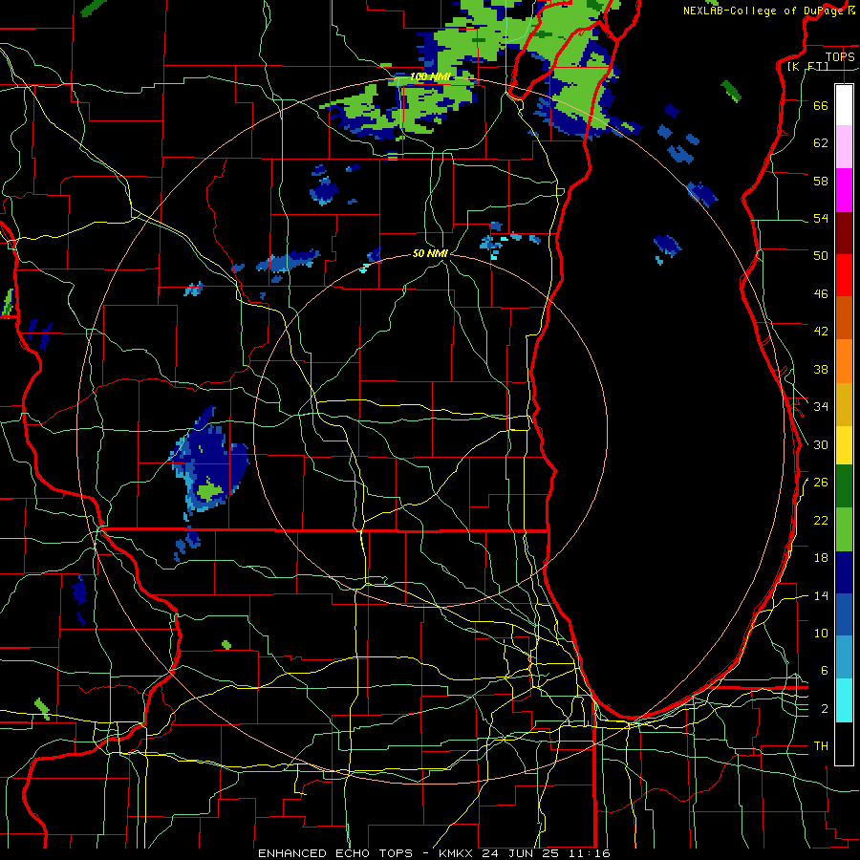Click the 42 legend value
860x860 pixels.
[821, 332]
